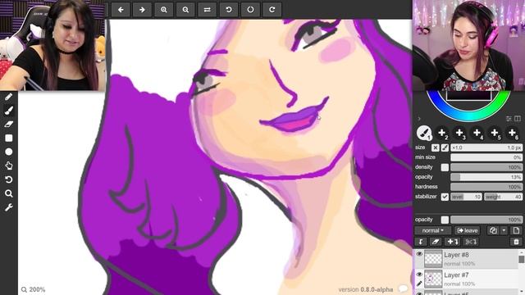Rotate view counter-clockwise in top toolbar

tap(229, 10)
